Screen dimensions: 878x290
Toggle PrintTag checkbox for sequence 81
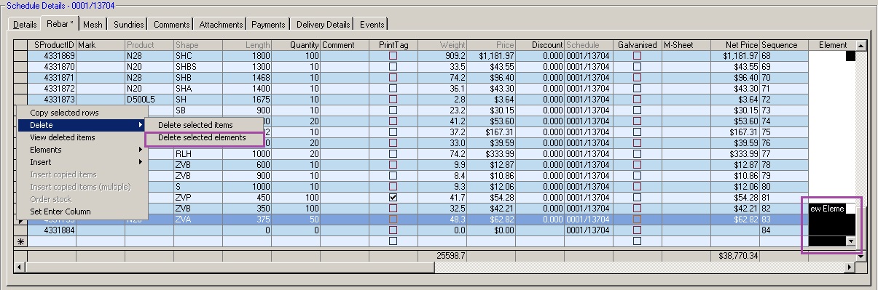393,197
